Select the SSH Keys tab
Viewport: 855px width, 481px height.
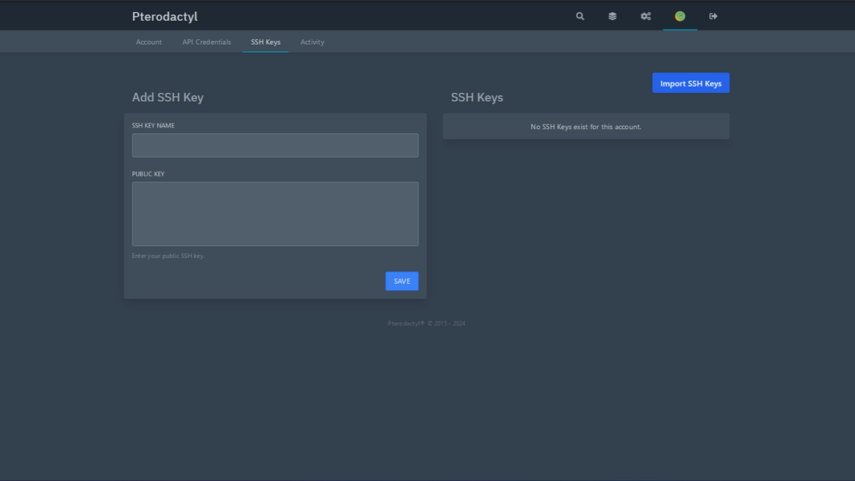[x=265, y=42]
